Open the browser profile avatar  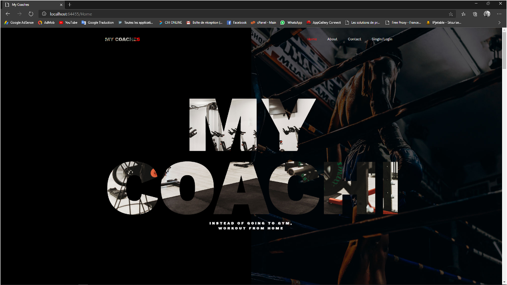pyautogui.click(x=487, y=13)
